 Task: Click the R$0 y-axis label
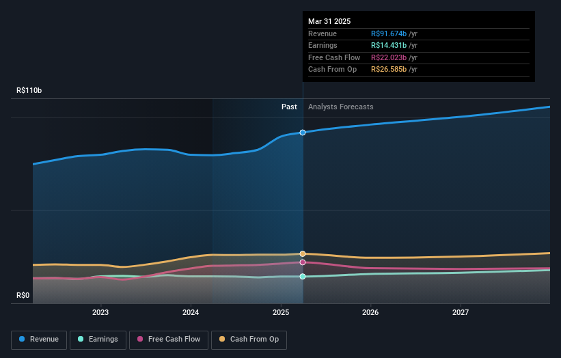pos(23,295)
